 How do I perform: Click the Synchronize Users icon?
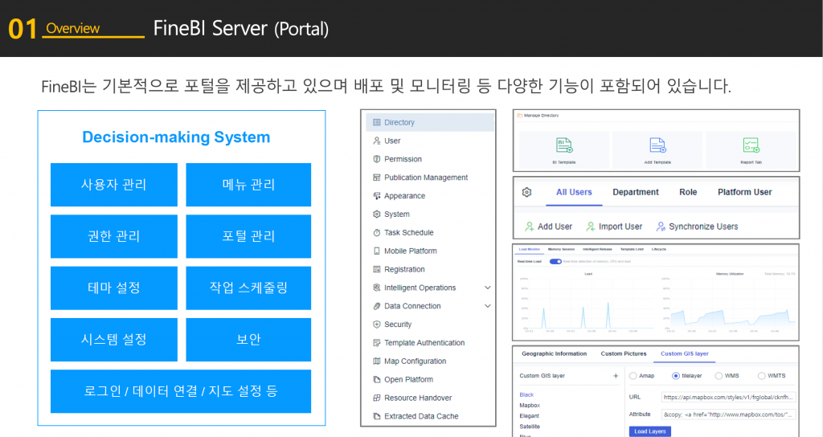(x=661, y=227)
